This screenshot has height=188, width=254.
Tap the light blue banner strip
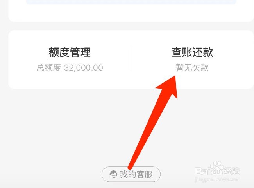click(x=131, y=2)
